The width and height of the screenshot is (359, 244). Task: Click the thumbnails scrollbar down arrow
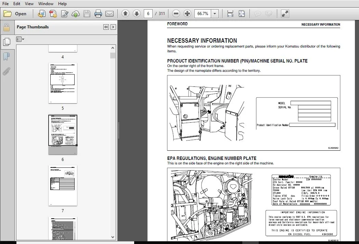pyautogui.click(x=113, y=237)
